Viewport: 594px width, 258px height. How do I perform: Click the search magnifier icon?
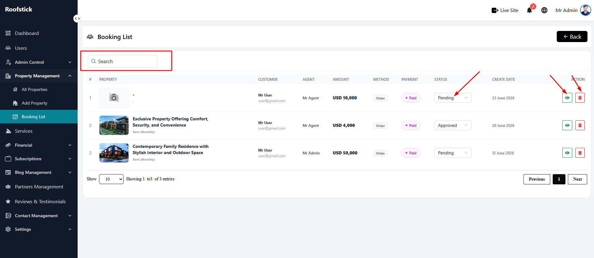[93, 61]
